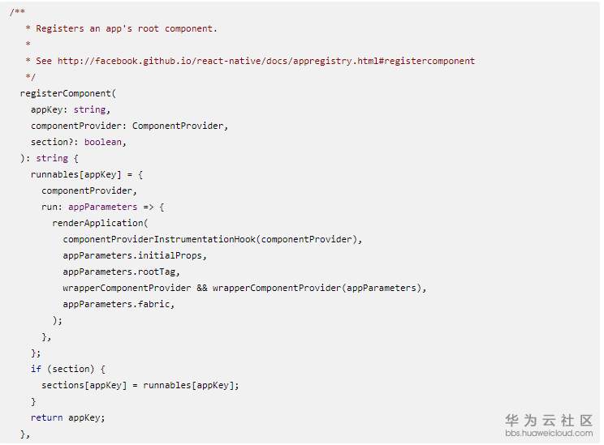Image resolution: width=604 pixels, height=445 pixels.
Task: Click the runnables[appKey] assignment line
Action: [x=87, y=174]
